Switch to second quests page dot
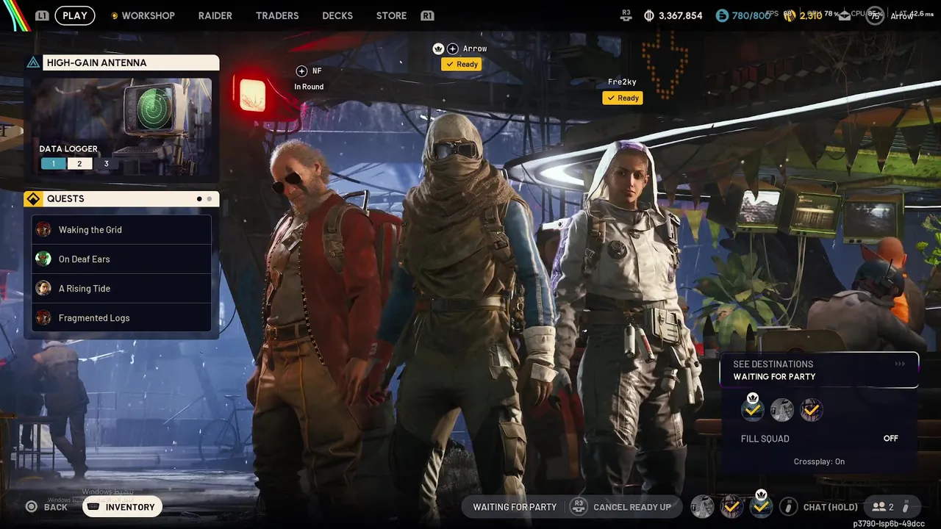Screen dimensions: 941x529 (210, 199)
